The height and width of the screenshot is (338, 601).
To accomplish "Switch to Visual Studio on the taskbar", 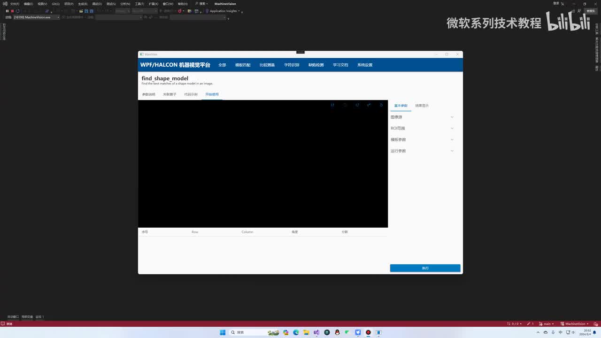I will pos(316,332).
